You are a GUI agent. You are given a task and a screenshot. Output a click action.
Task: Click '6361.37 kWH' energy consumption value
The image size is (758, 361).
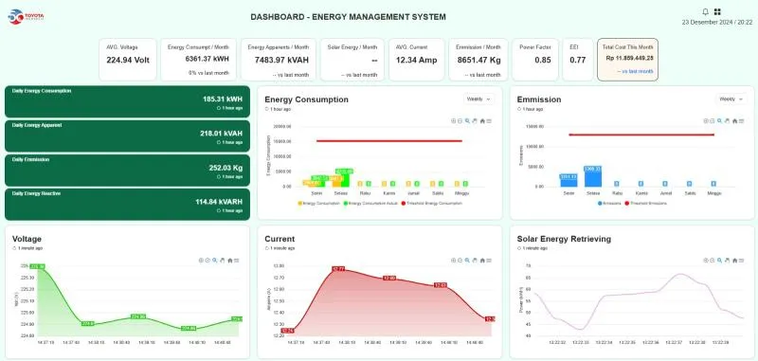point(207,59)
